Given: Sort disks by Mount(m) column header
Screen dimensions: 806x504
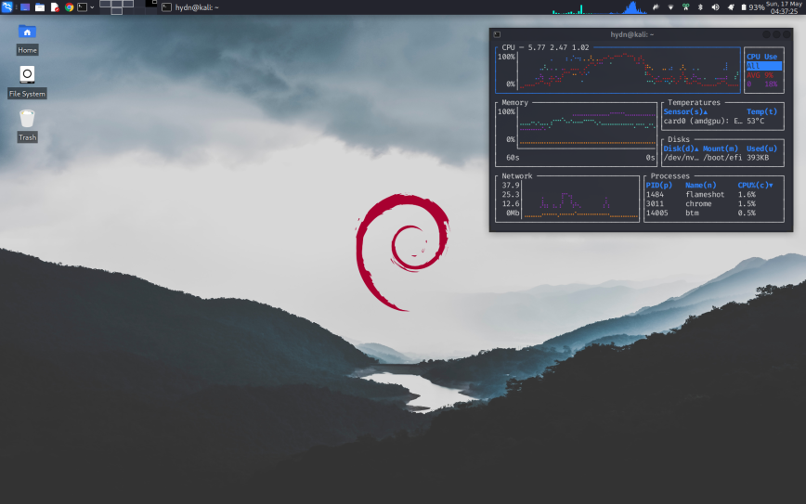Looking at the screenshot, I should (721, 149).
